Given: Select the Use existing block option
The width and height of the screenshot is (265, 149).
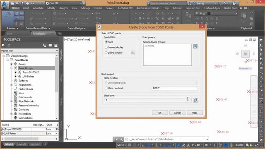Looking at the screenshot, I should 106,83.
